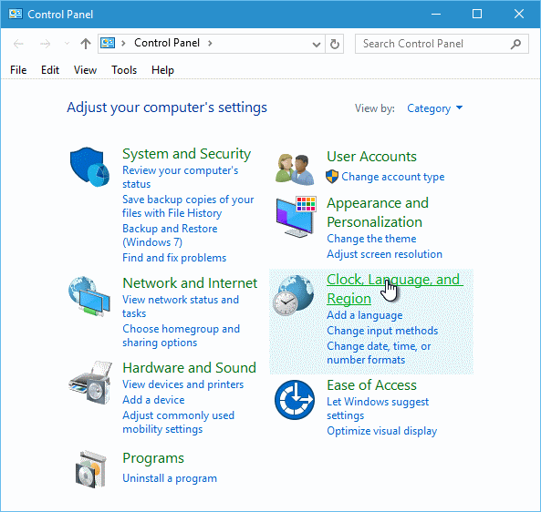This screenshot has width=541, height=512.
Task: Click View network status and tasks
Action: click(181, 306)
